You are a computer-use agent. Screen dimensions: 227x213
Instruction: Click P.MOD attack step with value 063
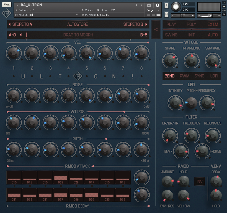coord(61,177)
